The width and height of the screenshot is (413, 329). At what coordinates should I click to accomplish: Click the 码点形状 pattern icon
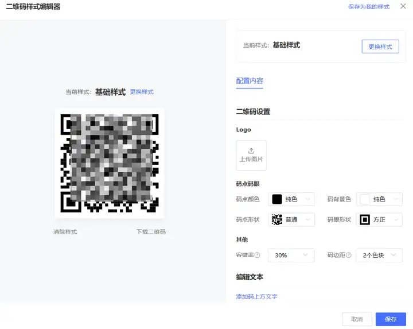(277, 219)
